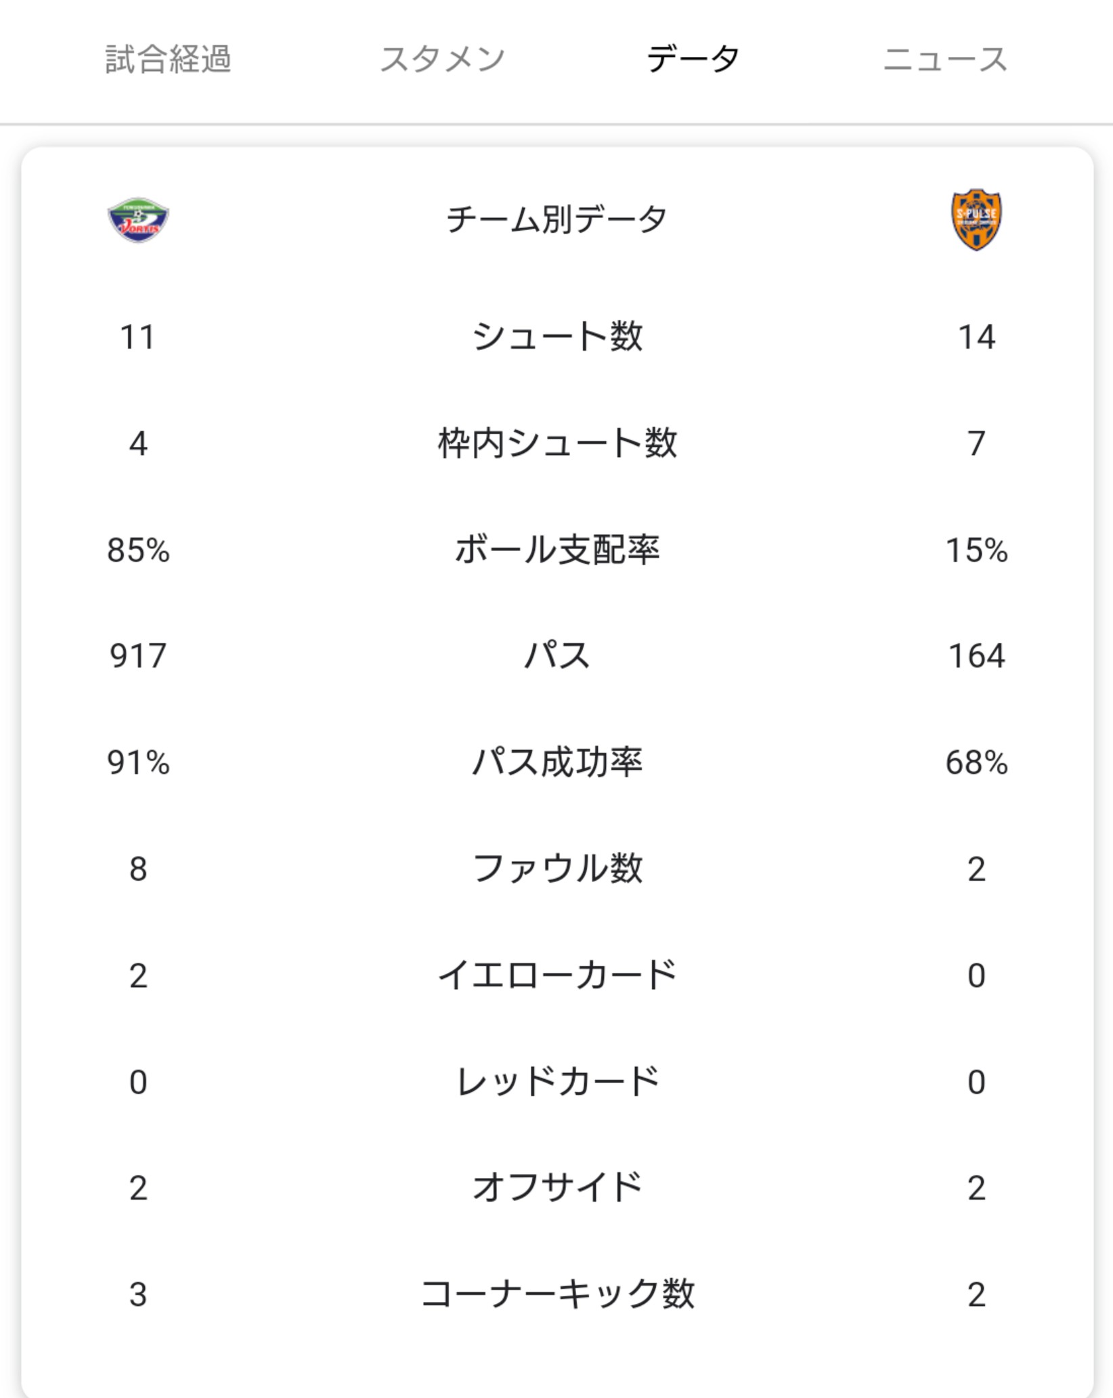Switch to the スタメン tab
This screenshot has height=1398, width=1113.
(442, 59)
